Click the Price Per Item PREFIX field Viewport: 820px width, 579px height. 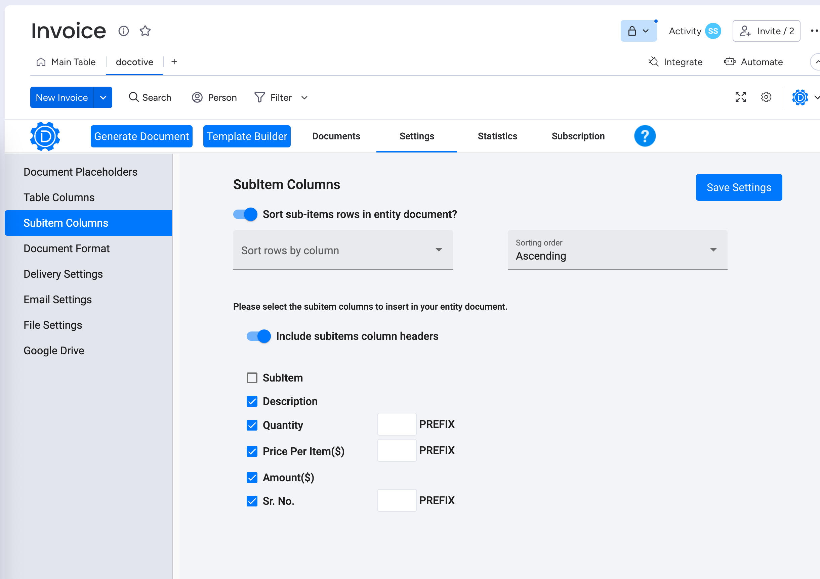tap(397, 450)
